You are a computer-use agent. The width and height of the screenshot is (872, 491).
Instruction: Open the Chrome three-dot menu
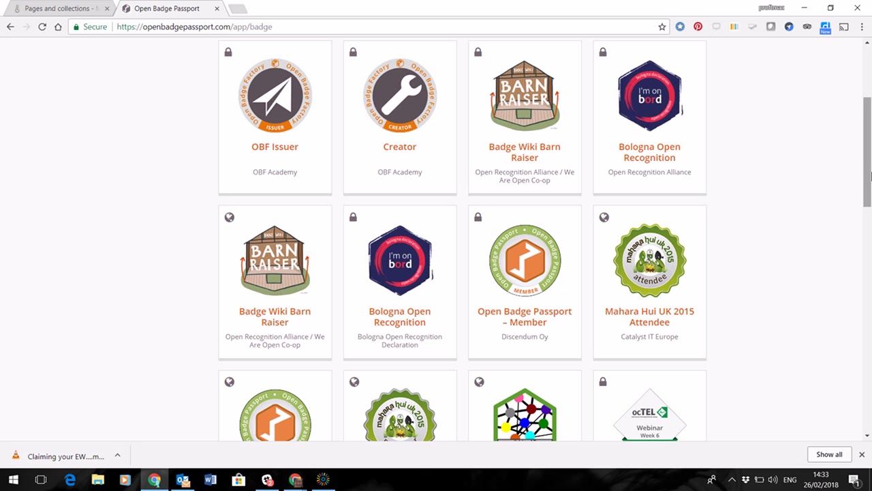(861, 27)
